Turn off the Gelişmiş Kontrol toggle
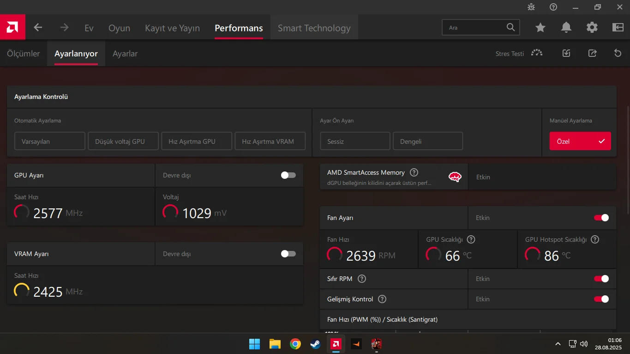630x354 pixels. pyautogui.click(x=601, y=299)
